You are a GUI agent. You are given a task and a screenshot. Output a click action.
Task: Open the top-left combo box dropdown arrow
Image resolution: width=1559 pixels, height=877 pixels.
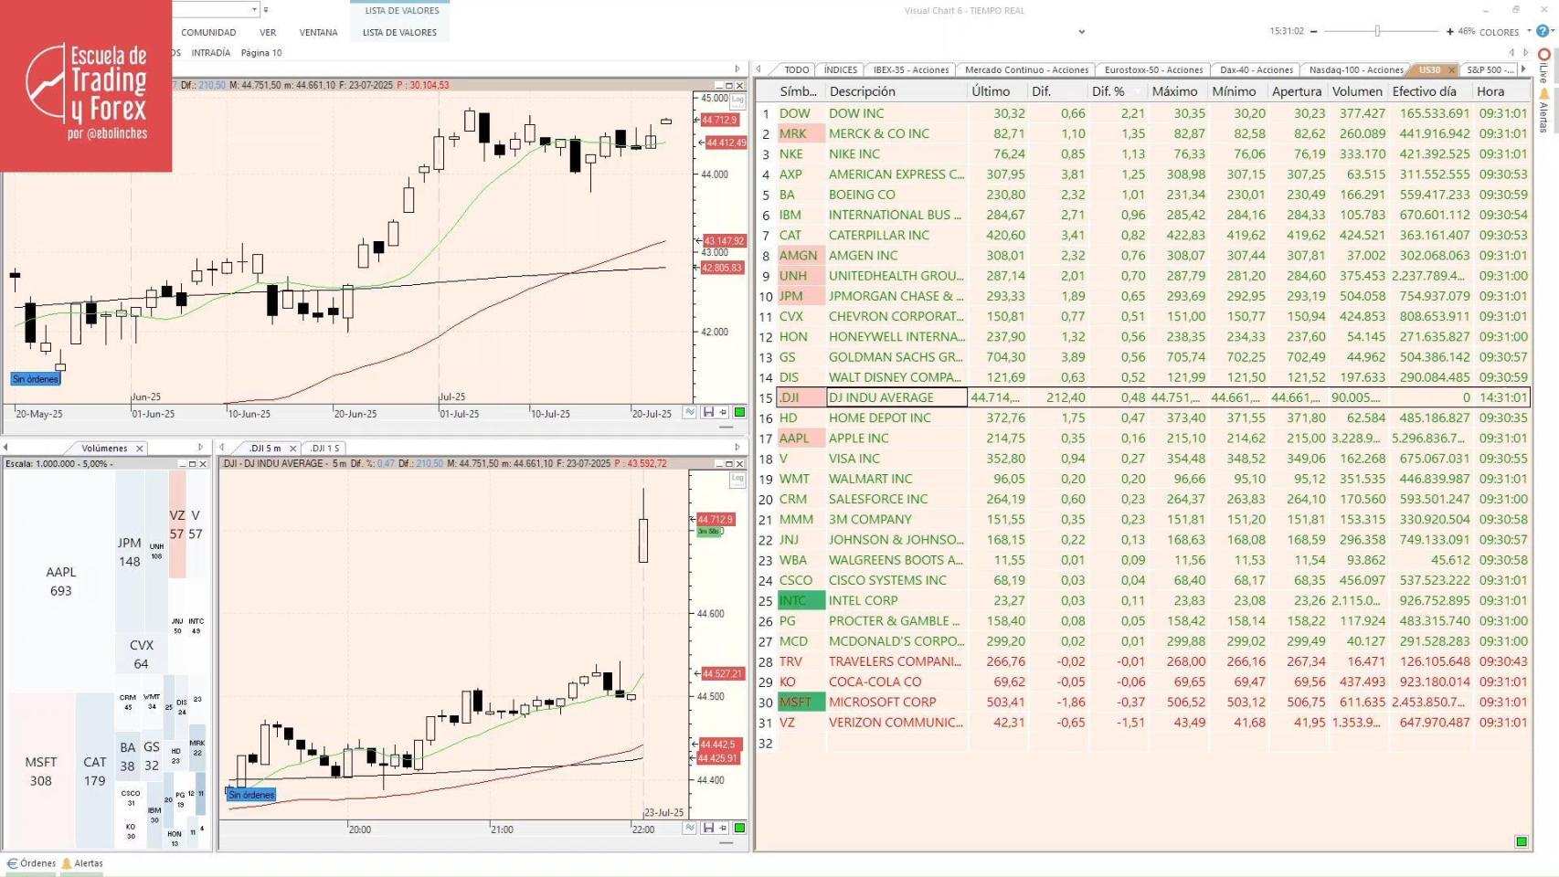[x=254, y=10]
